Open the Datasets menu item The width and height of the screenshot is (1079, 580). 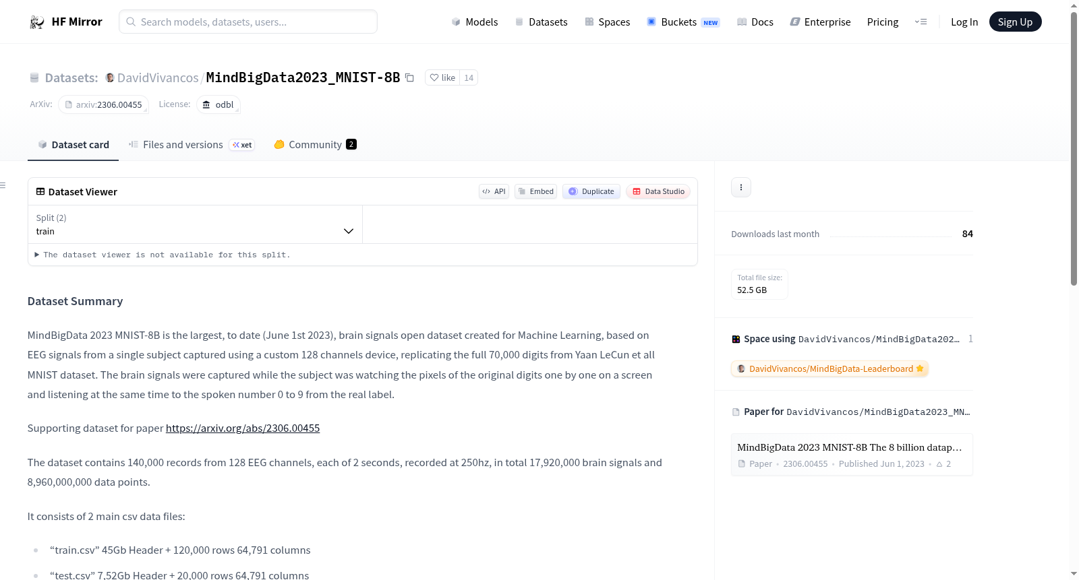click(541, 22)
